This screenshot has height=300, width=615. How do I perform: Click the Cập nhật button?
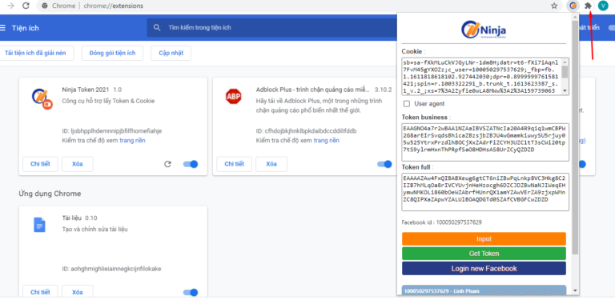(x=171, y=54)
